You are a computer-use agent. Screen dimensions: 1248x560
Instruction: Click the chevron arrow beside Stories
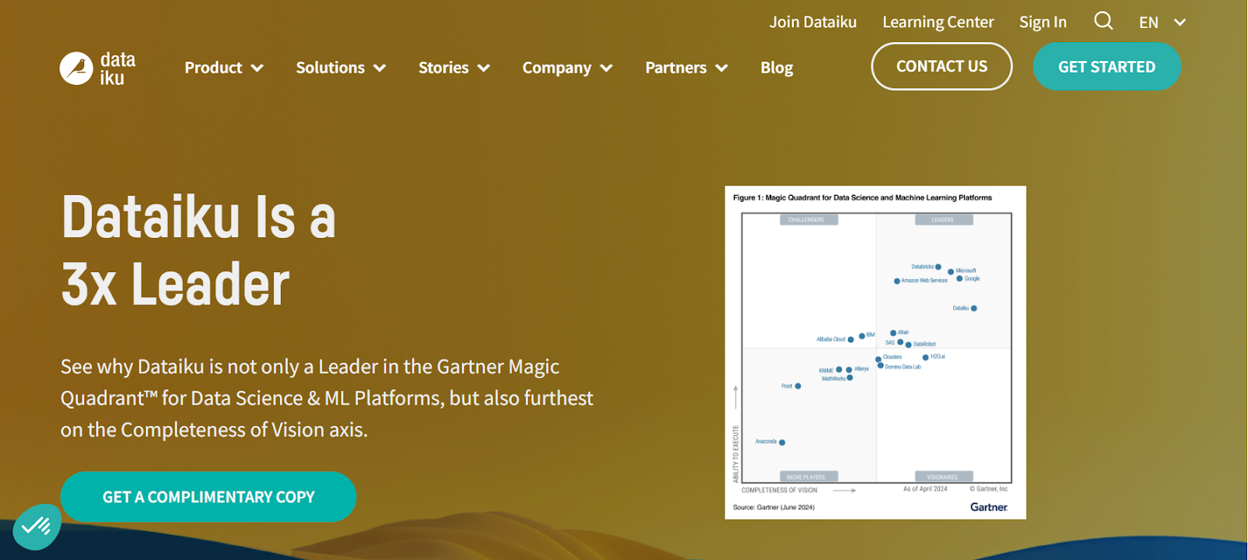point(484,69)
